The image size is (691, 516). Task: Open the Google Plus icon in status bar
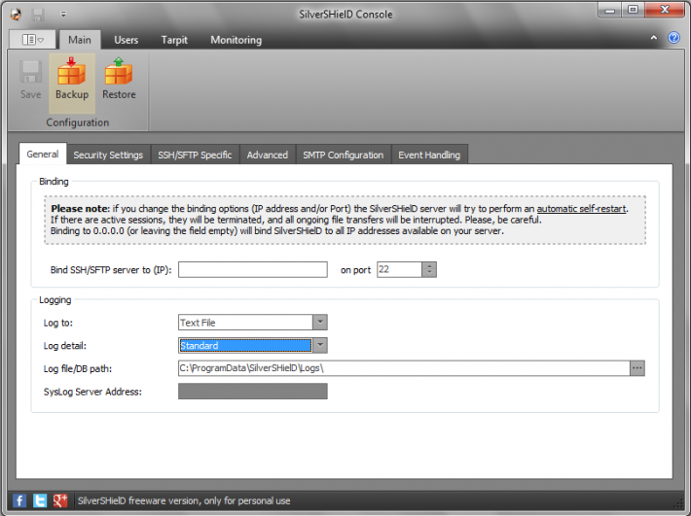(60, 500)
